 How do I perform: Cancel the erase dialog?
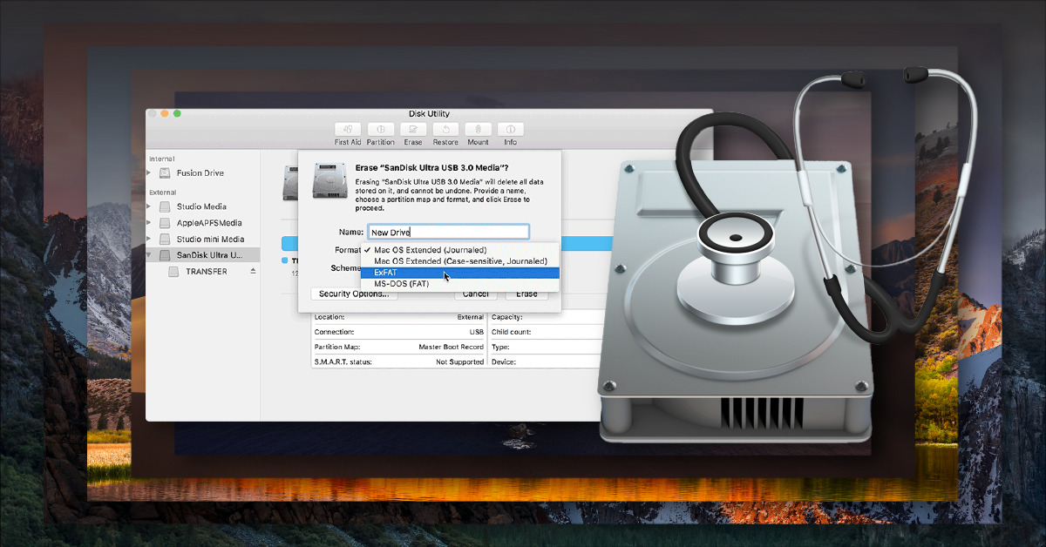pos(475,294)
